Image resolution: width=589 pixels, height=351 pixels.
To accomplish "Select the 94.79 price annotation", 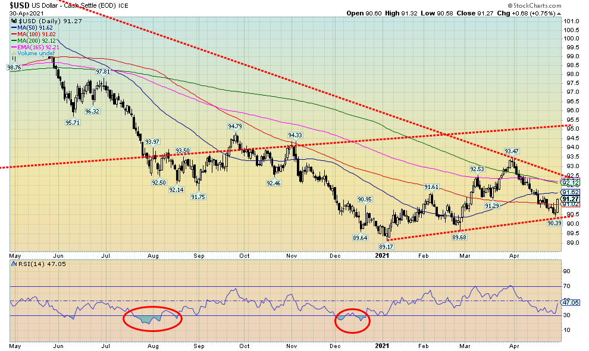I will click(x=235, y=127).
